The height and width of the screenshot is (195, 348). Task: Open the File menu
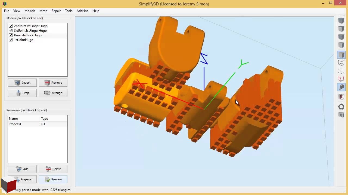click(7, 11)
